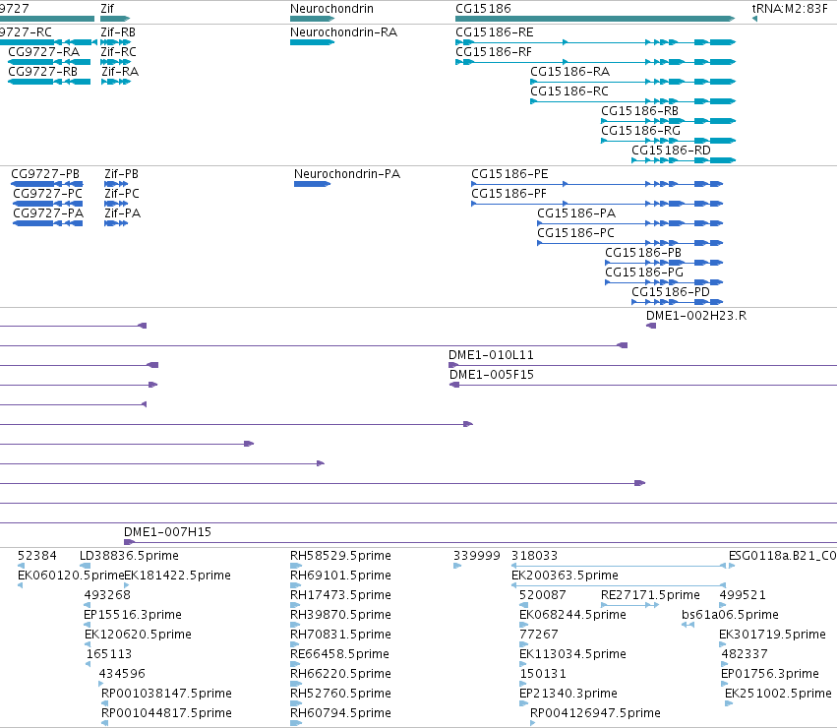Select the EP15516.3prime EST
This screenshot has width=837, height=728.
click(87, 625)
